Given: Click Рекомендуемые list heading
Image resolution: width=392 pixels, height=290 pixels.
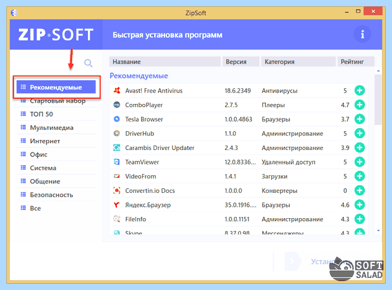Looking at the screenshot, I should pos(138,76).
